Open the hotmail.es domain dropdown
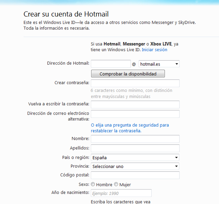The height and width of the screenshot is (204, 219). point(159,64)
